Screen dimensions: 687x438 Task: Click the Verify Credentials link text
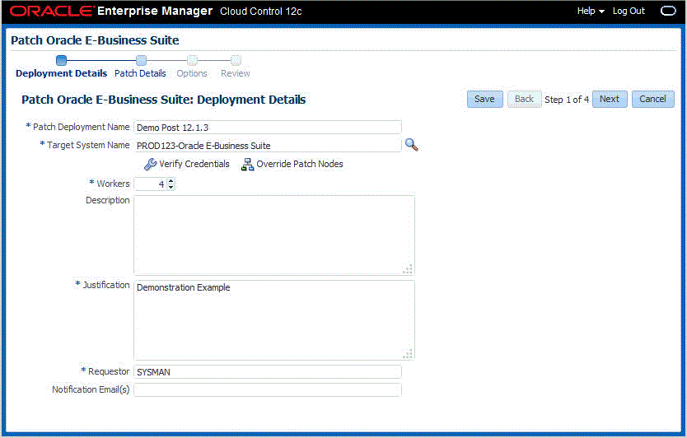pos(194,165)
